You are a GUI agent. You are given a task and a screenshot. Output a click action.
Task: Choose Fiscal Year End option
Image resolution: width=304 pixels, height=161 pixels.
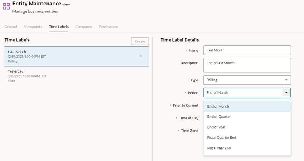(x=247, y=148)
